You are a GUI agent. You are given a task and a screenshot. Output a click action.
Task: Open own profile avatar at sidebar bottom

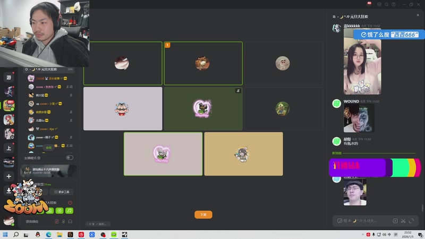(x=8, y=220)
